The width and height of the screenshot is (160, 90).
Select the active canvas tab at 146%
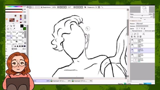point(42,81)
